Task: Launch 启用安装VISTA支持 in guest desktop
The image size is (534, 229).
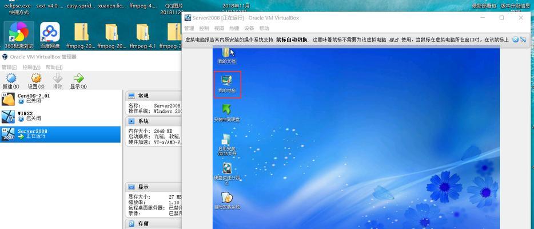Action: [x=227, y=145]
